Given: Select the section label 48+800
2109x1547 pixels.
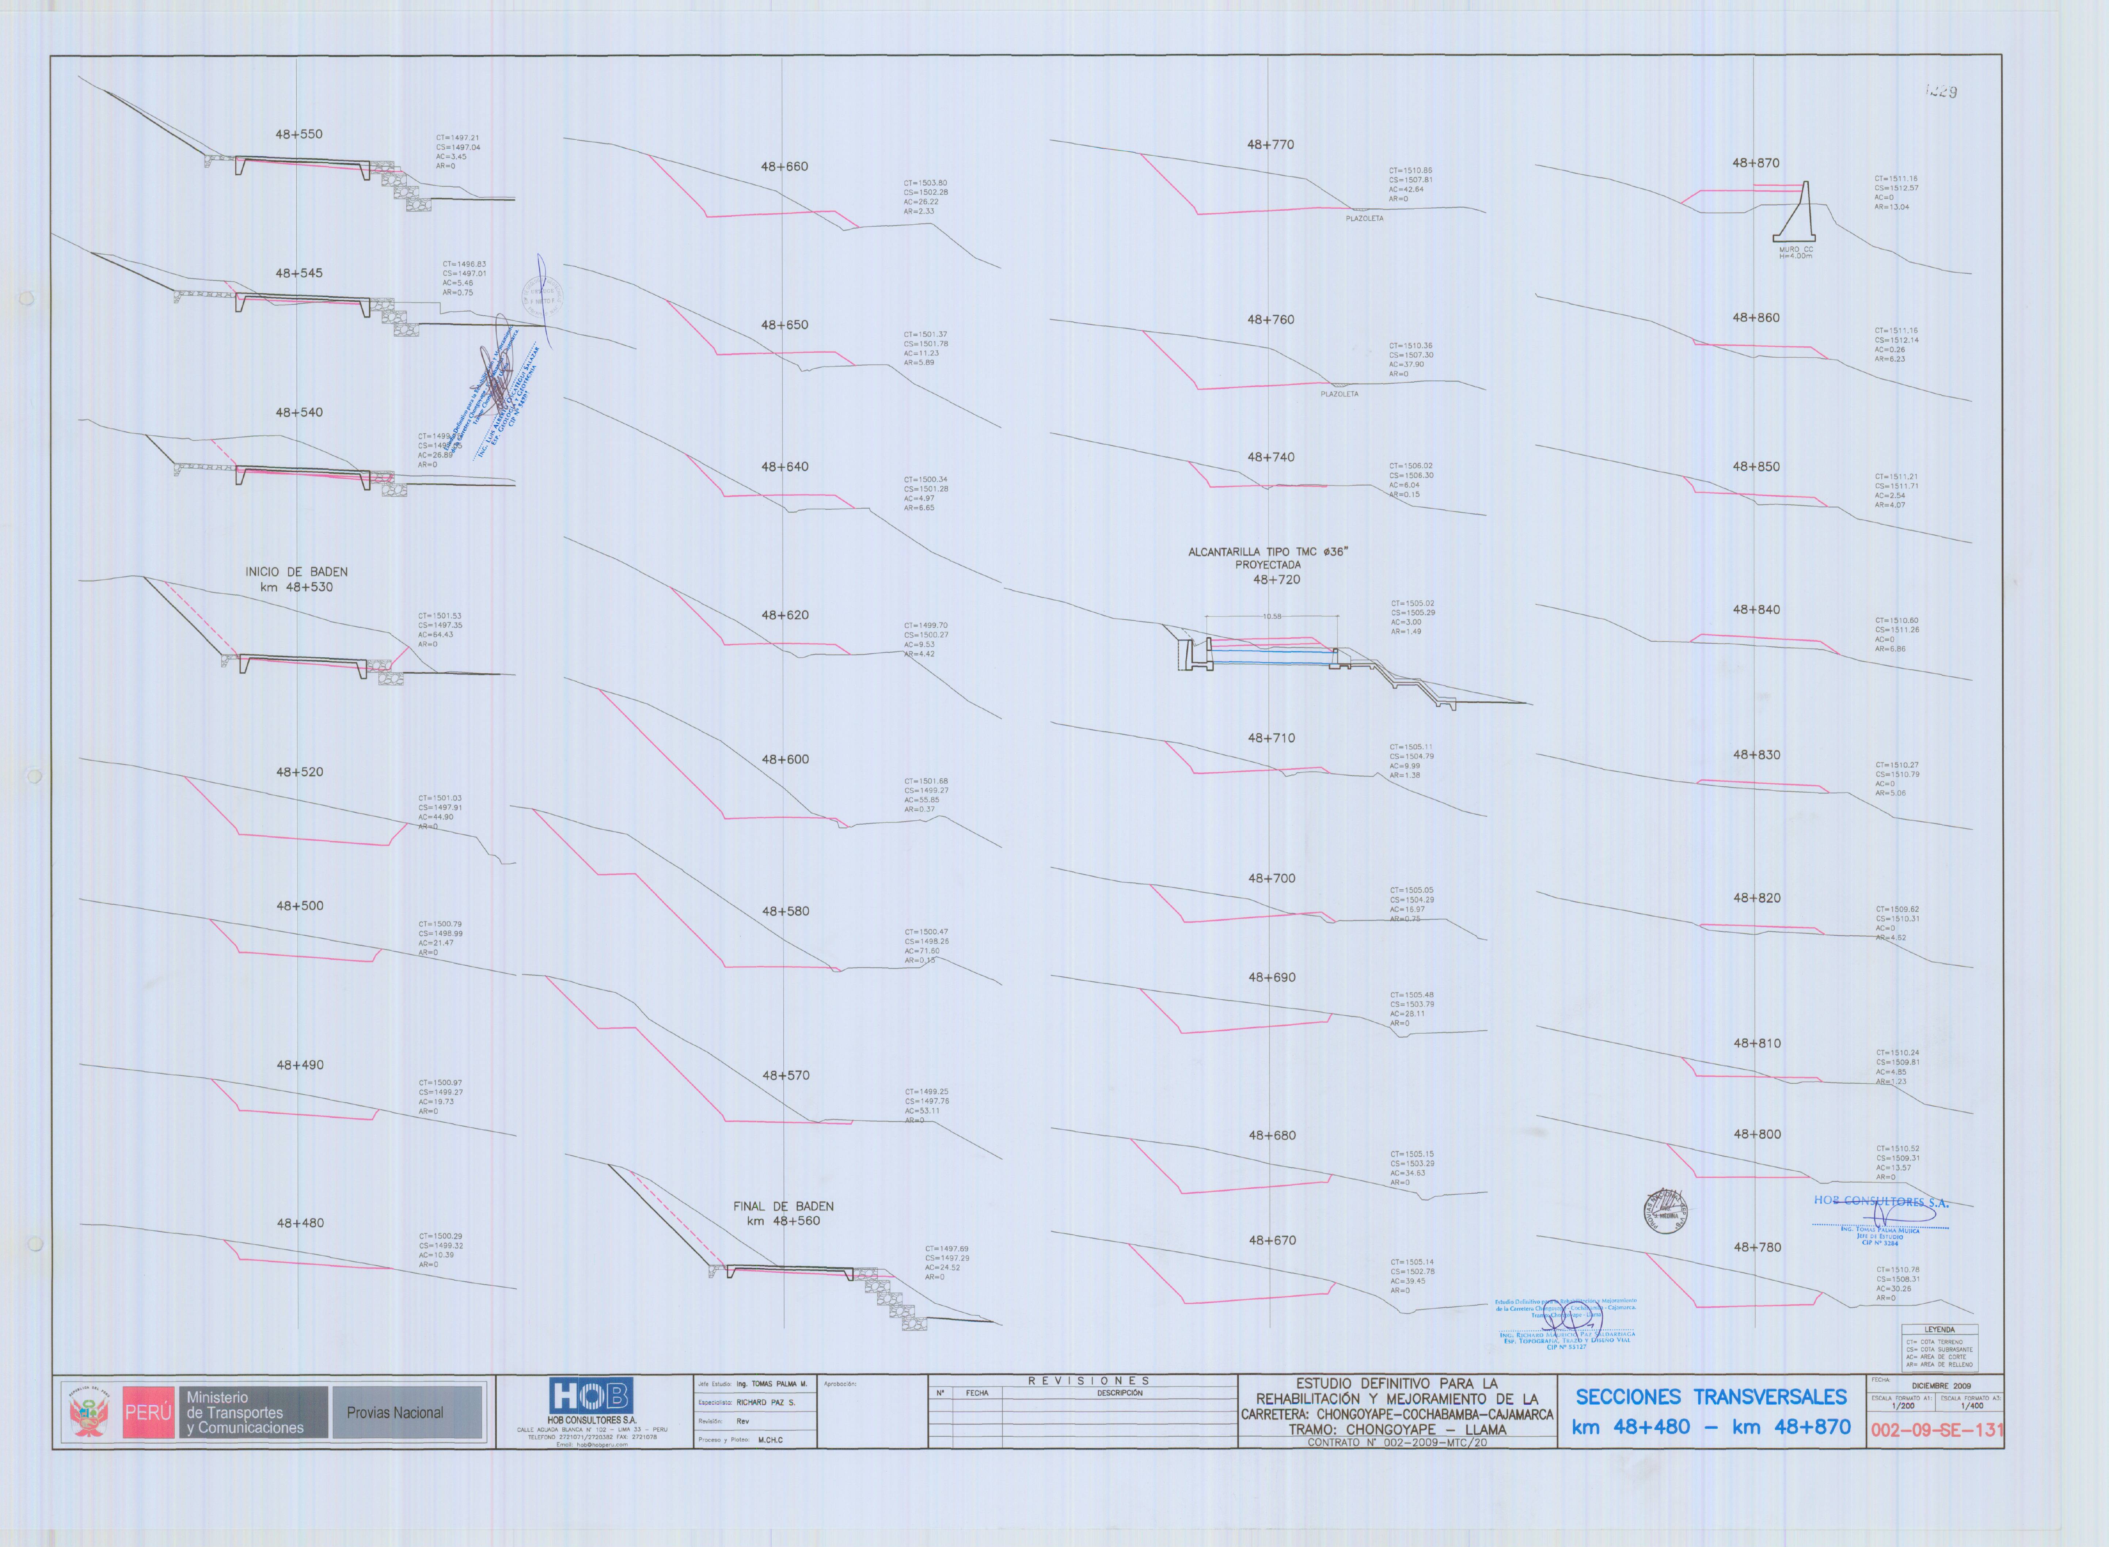Looking at the screenshot, I should [x=1757, y=1134].
